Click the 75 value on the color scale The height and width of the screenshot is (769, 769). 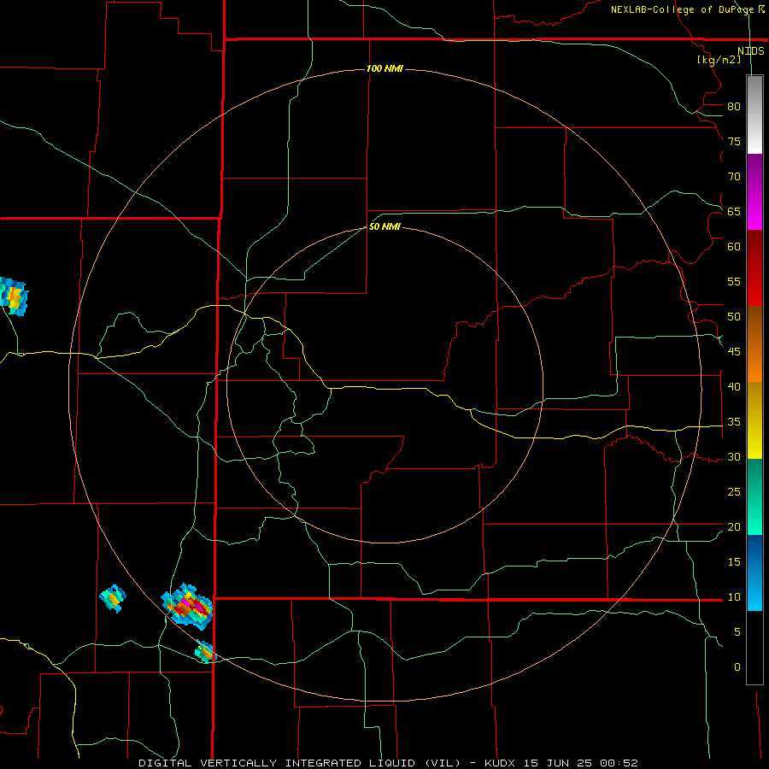(734, 142)
